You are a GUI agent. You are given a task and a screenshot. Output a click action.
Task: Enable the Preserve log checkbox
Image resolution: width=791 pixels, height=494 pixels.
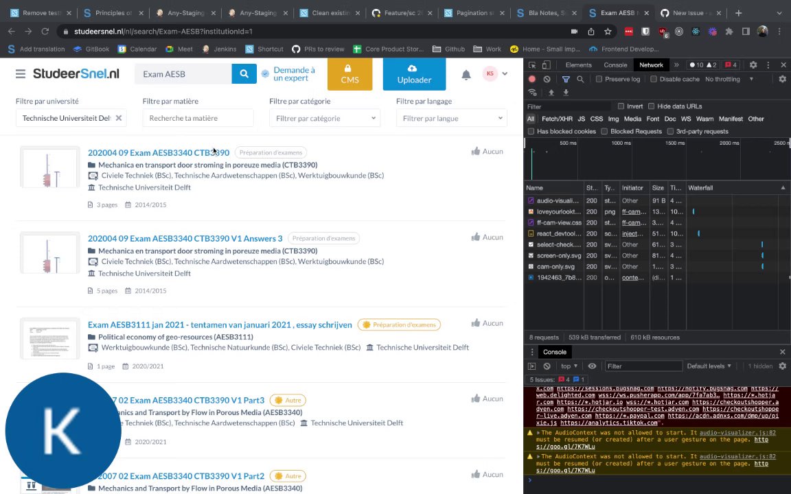coord(599,79)
